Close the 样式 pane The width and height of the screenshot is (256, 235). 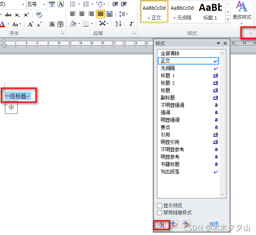tap(225, 43)
